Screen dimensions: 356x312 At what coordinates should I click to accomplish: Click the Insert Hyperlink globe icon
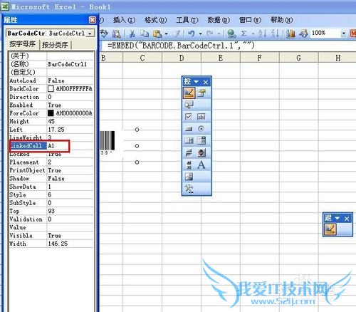231,33
